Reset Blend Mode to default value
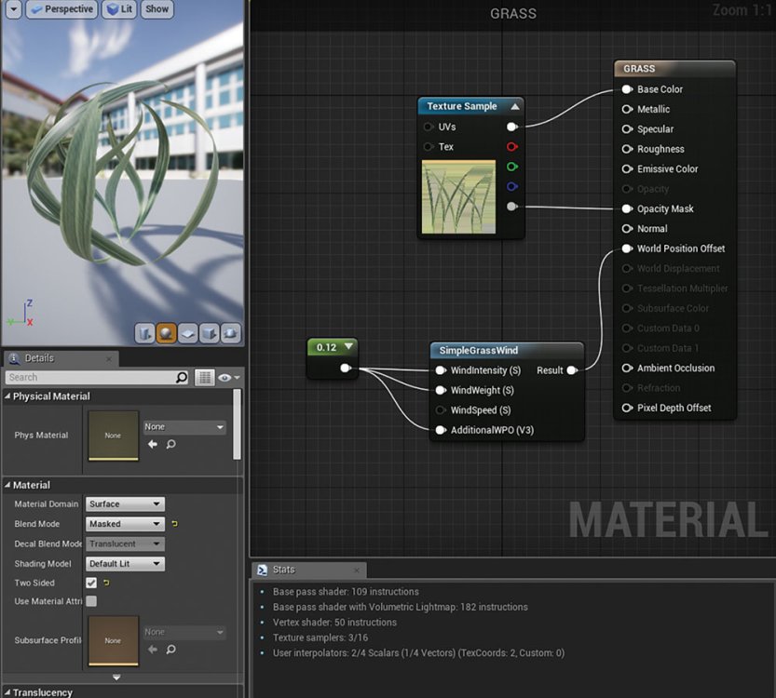Screen dimensions: 776x698 [175, 523]
